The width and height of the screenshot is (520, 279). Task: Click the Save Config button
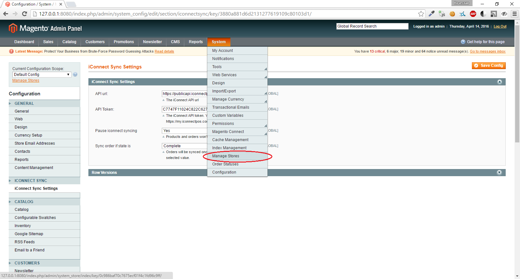[489, 66]
